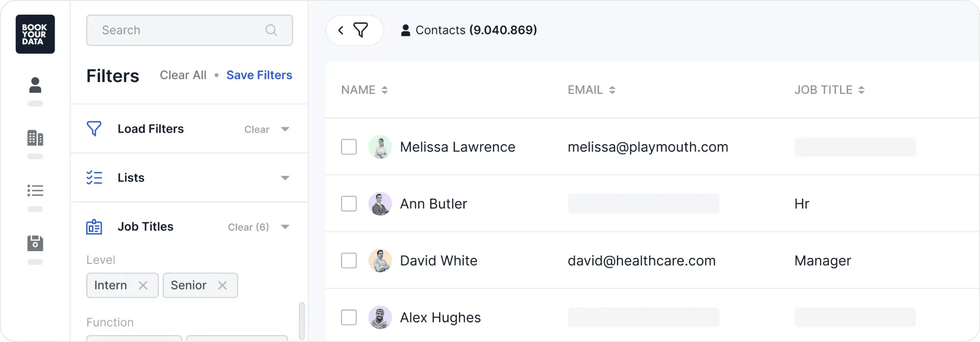Click the Save Filters link
Viewport: 980px width, 342px height.
click(259, 75)
